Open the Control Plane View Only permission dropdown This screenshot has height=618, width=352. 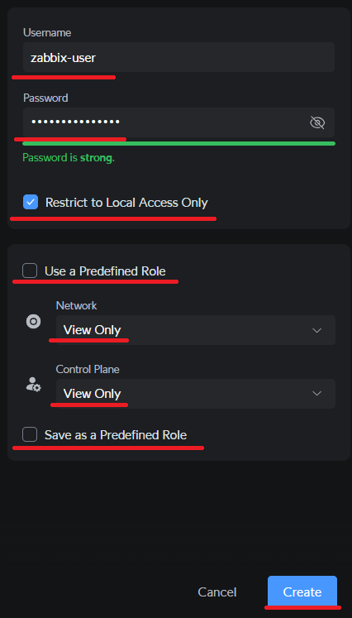coord(196,393)
